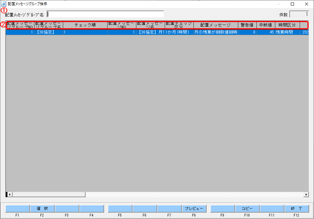Click the 警告値 column header

247,25
